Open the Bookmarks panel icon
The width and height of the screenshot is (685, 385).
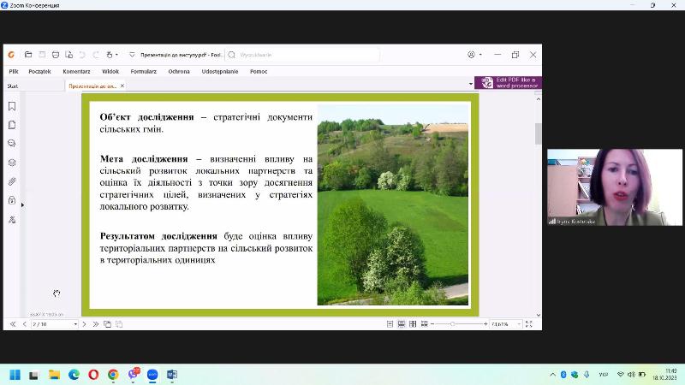pyautogui.click(x=12, y=106)
